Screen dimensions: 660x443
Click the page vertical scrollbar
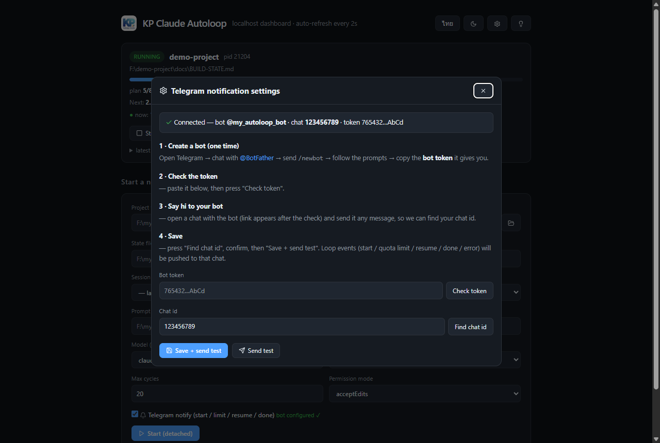pyautogui.click(x=656, y=199)
